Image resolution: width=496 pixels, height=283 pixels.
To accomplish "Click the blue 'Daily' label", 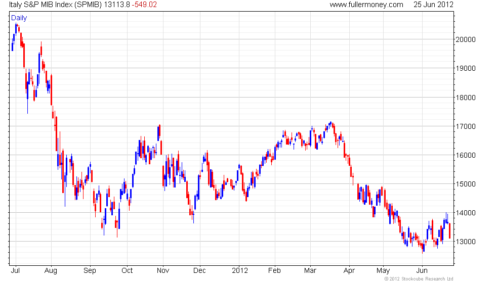I will click(19, 18).
